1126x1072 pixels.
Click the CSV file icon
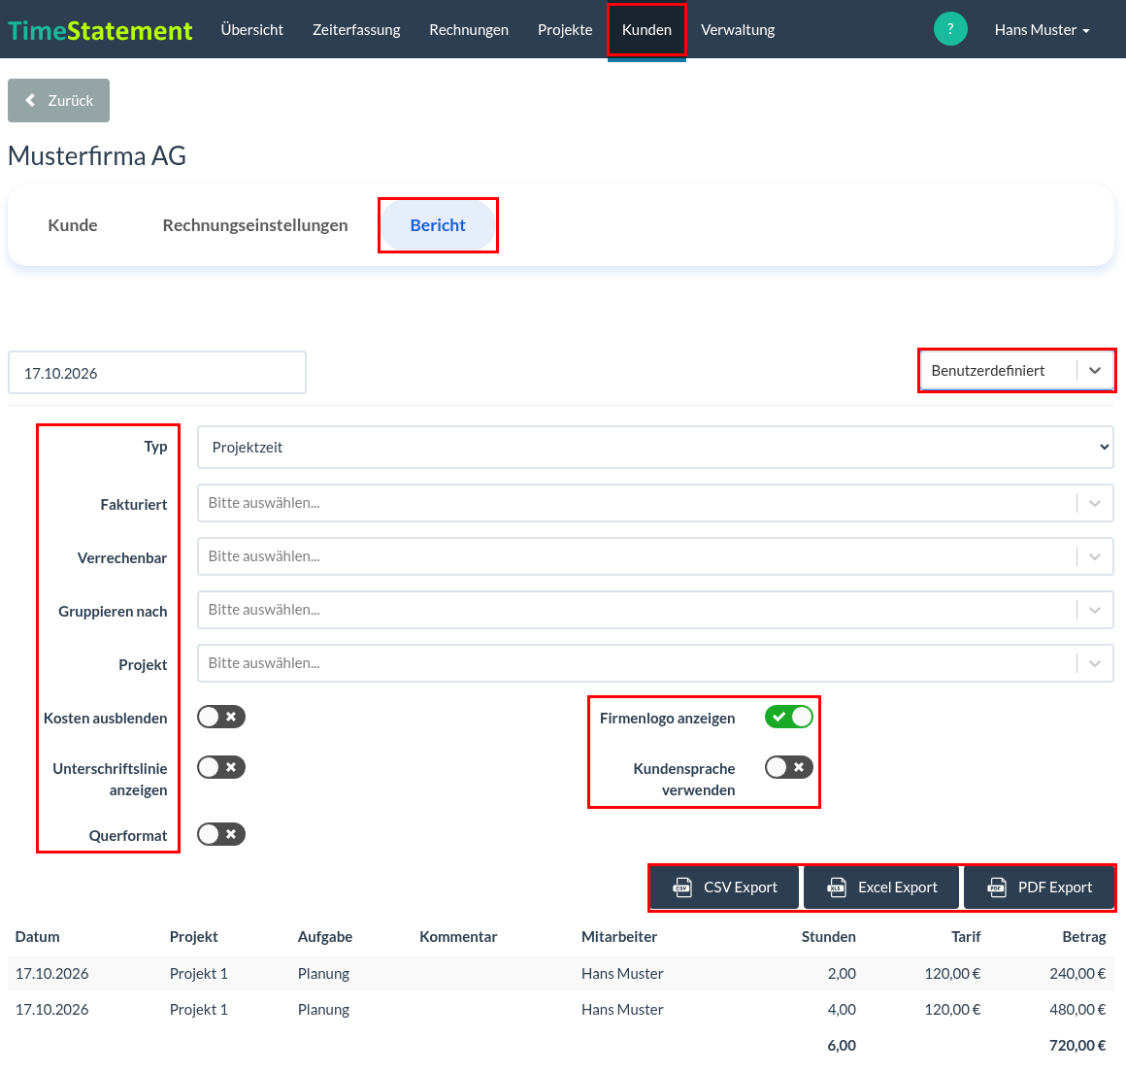click(681, 888)
